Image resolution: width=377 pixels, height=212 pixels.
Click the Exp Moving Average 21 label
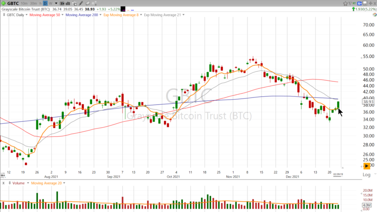[x=162, y=15]
